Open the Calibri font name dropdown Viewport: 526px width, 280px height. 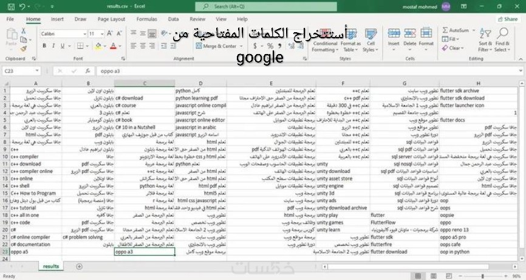(x=84, y=34)
